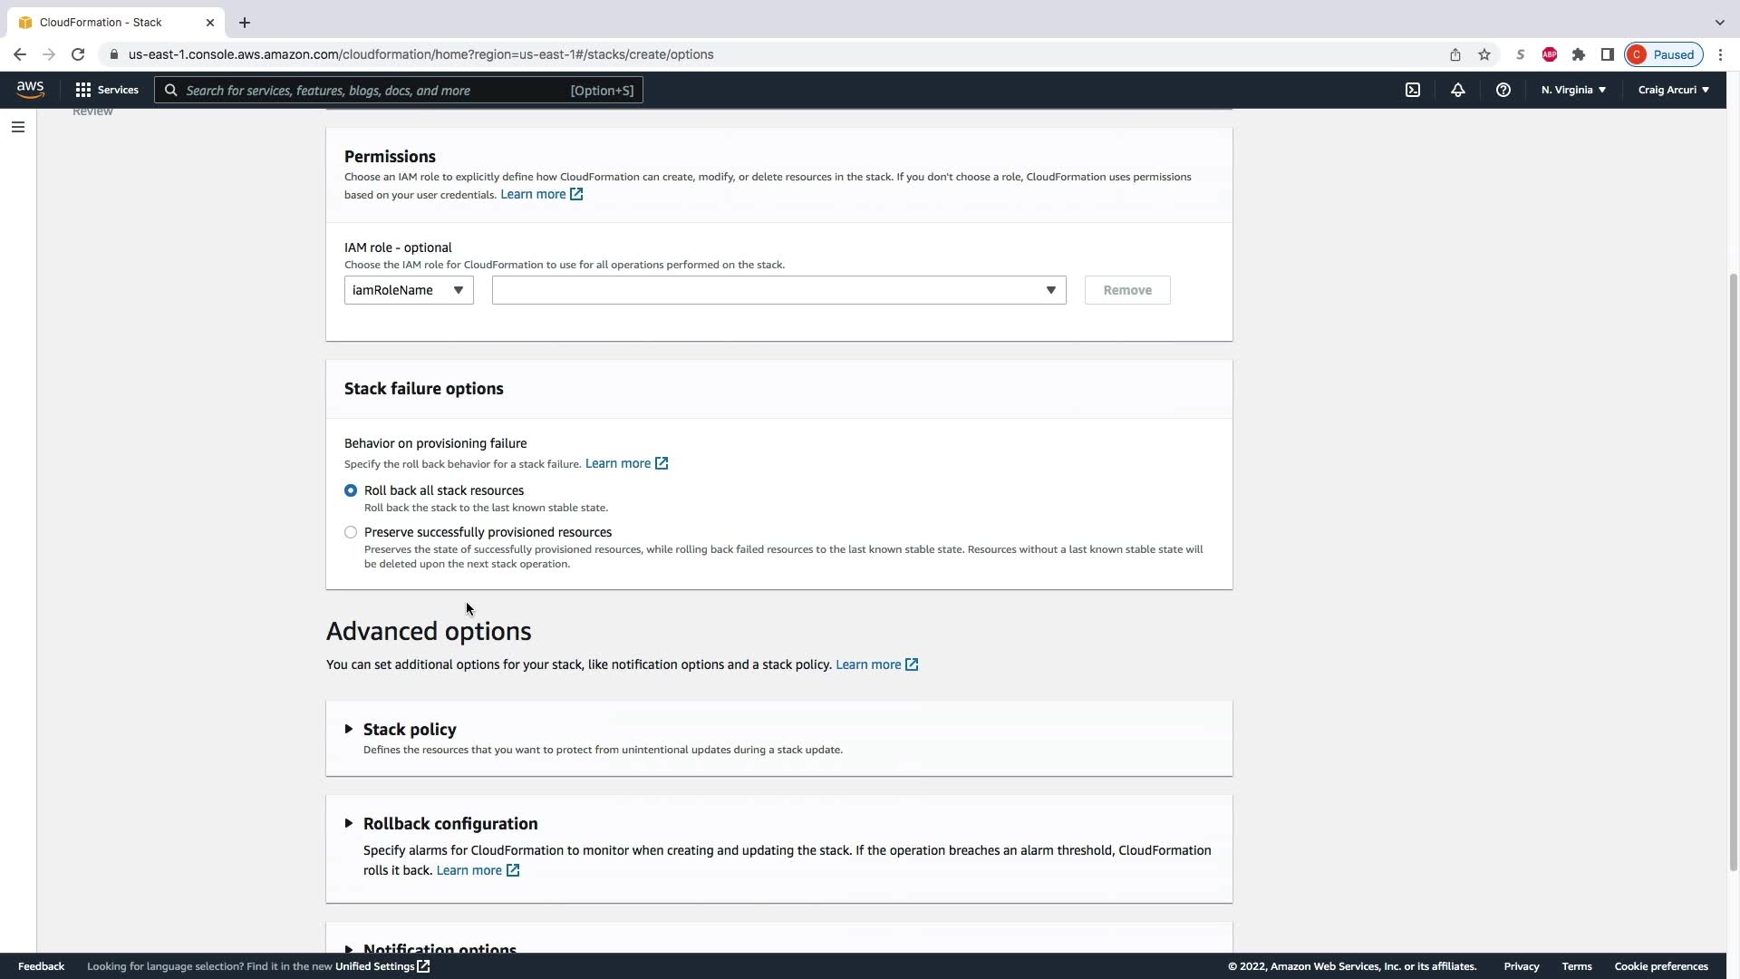Open the browser extensions puzzle icon

tap(1579, 54)
